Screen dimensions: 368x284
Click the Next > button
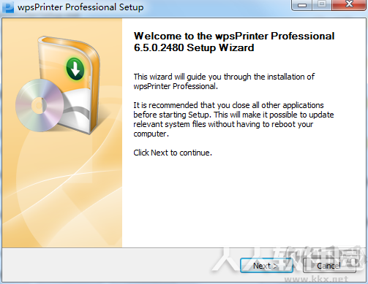266,266
